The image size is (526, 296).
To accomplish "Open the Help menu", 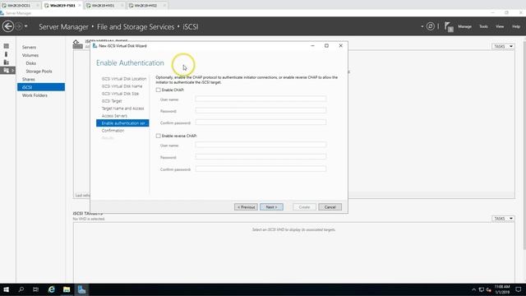I will click(516, 26).
